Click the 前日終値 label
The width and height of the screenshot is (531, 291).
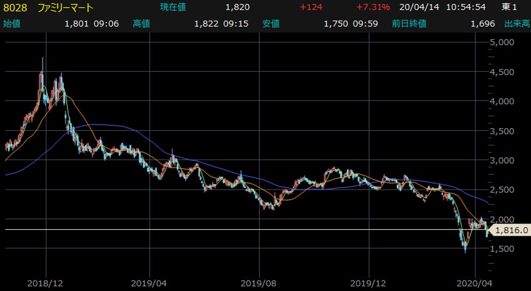click(x=409, y=24)
